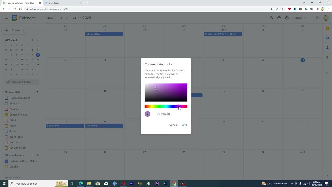The image size is (332, 187).
Task: Open the Chrome tab search dropdown
Action: pos(304,3)
